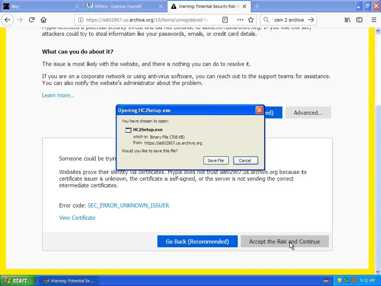Select Warning: Potential Se... taskbar button
381x286 pixels.
pyautogui.click(x=69, y=281)
